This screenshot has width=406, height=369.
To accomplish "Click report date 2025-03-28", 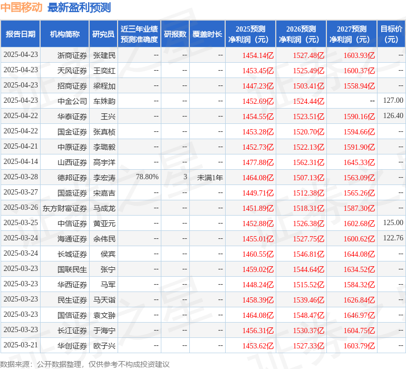I will point(21,177).
